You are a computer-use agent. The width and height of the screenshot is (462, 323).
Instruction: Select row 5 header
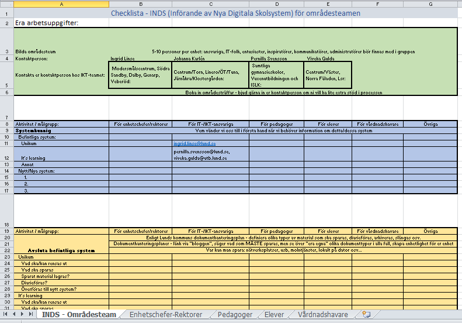pos(7,75)
